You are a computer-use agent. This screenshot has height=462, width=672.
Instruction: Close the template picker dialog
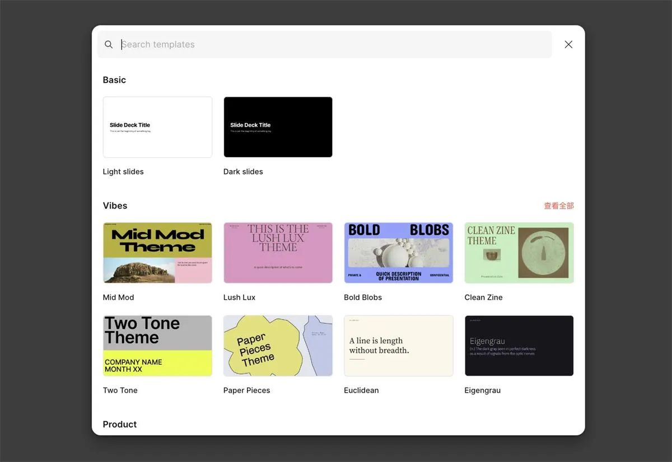click(x=568, y=45)
